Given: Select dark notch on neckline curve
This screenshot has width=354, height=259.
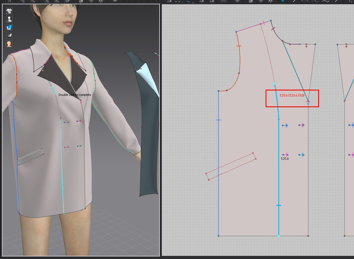Looking at the screenshot, I should click(273, 28).
